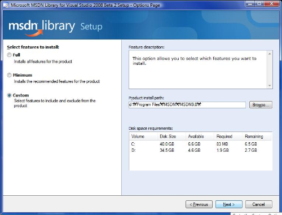Close the setup window
The width and height of the screenshot is (282, 215).
[271, 3]
